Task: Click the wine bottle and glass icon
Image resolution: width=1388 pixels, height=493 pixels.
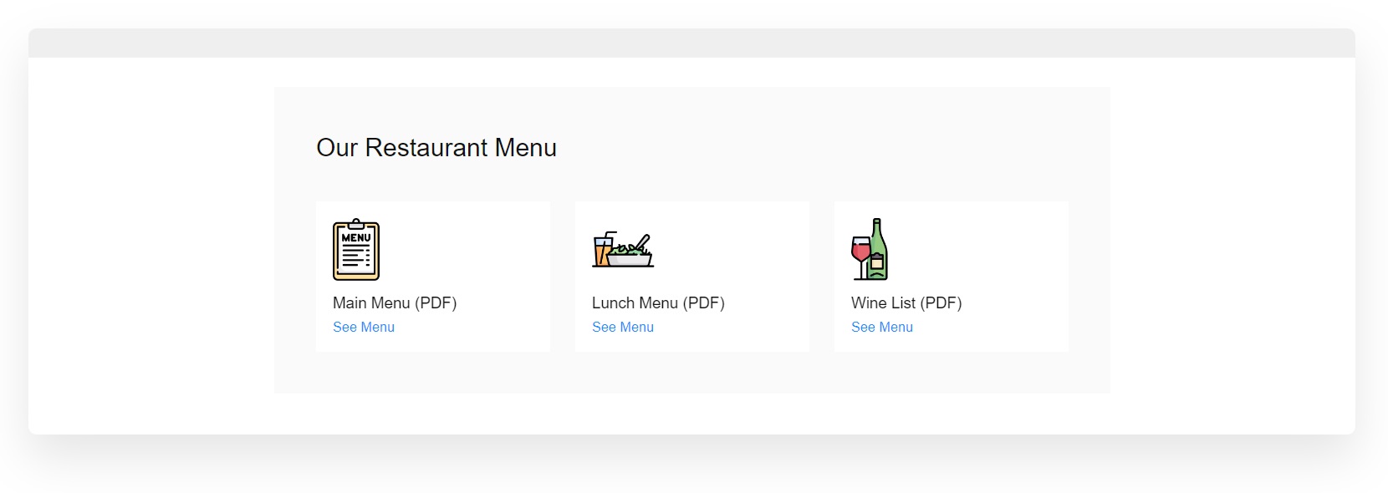Action: tap(870, 249)
